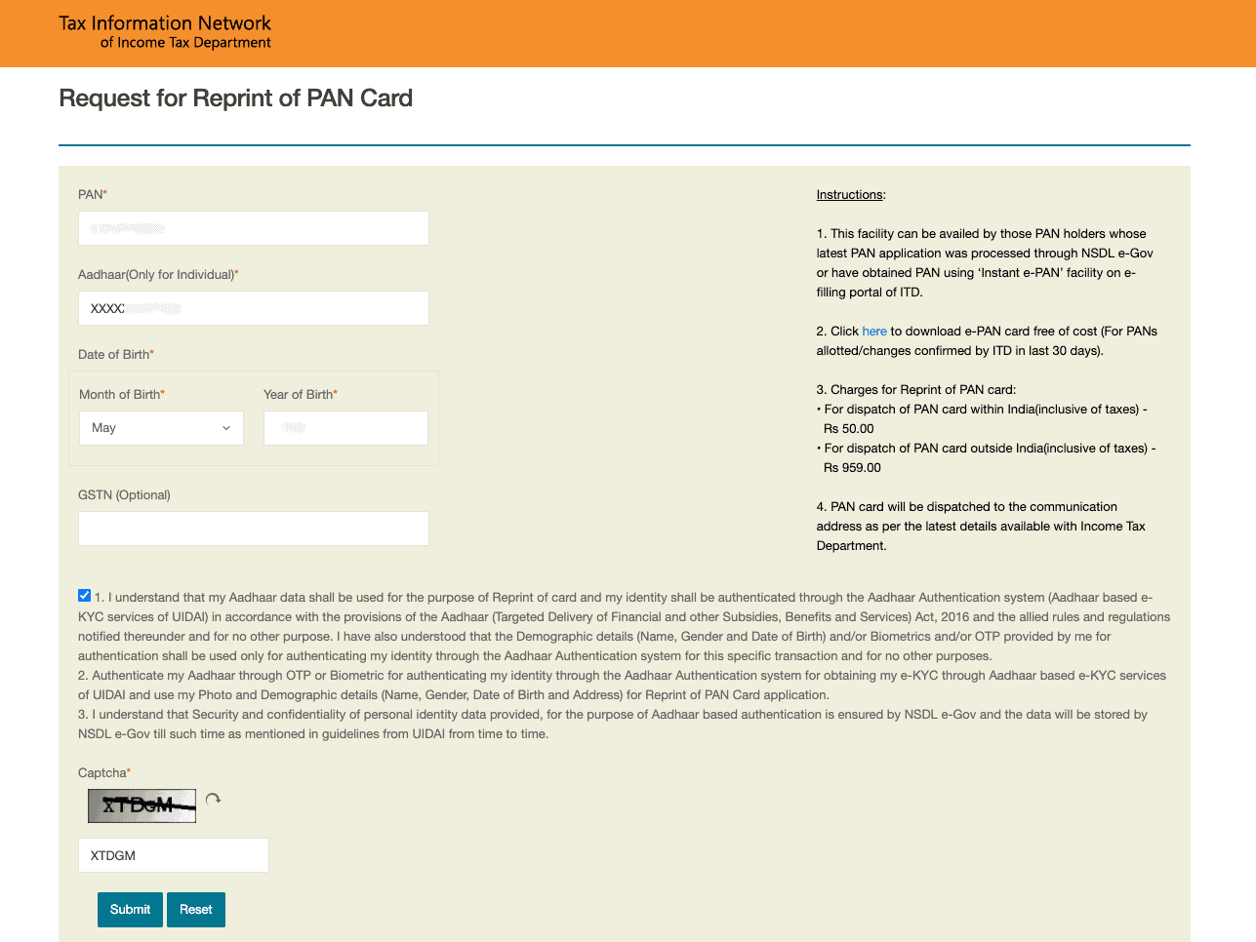Open the Month of Birth dropdown
The width and height of the screenshot is (1256, 942).
tap(161, 428)
